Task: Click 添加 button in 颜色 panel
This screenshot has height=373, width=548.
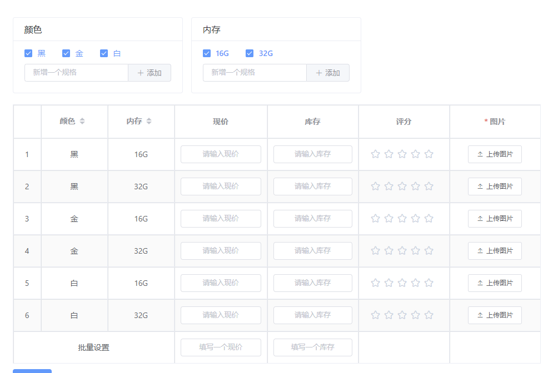Action: click(150, 73)
